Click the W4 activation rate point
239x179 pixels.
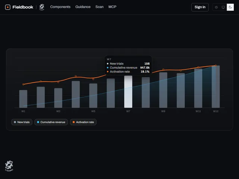76,76
